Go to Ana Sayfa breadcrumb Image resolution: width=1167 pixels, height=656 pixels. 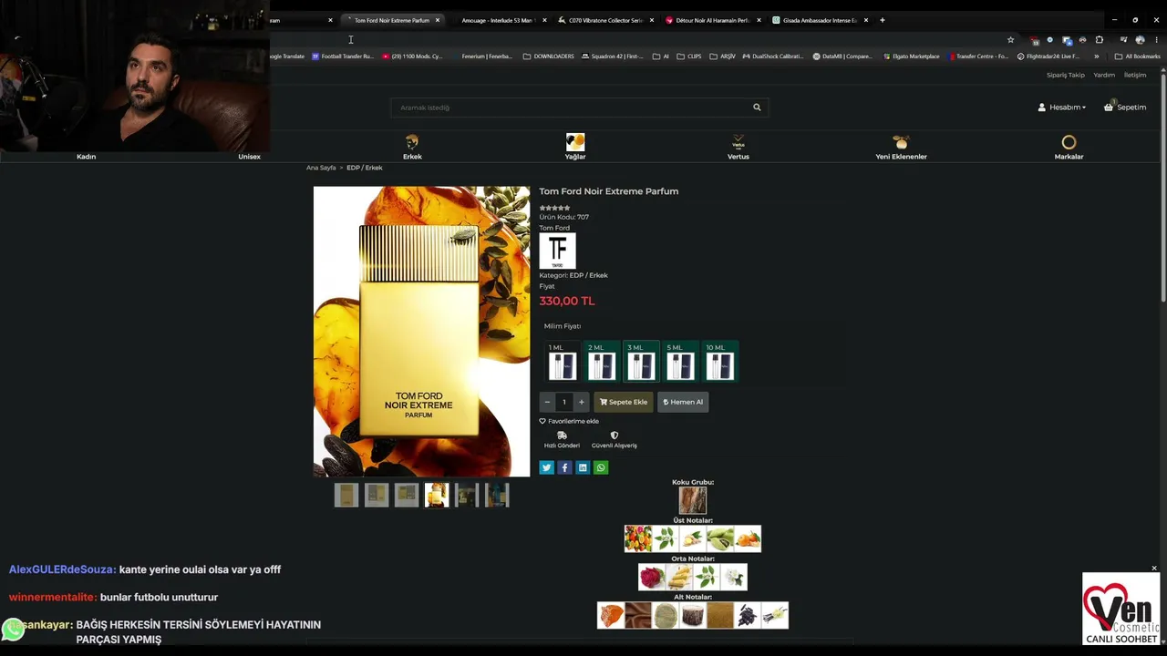tap(321, 168)
